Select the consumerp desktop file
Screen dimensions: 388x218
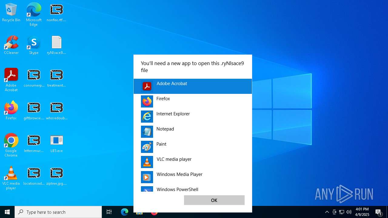tap(34, 78)
